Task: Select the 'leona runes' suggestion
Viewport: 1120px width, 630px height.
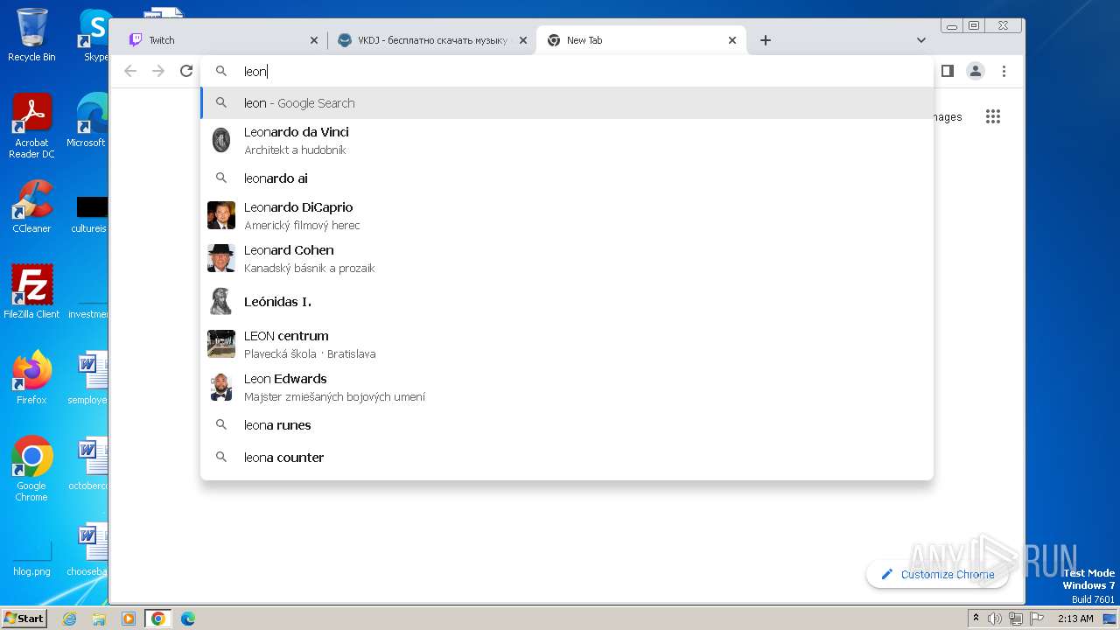Action: pyautogui.click(x=567, y=425)
